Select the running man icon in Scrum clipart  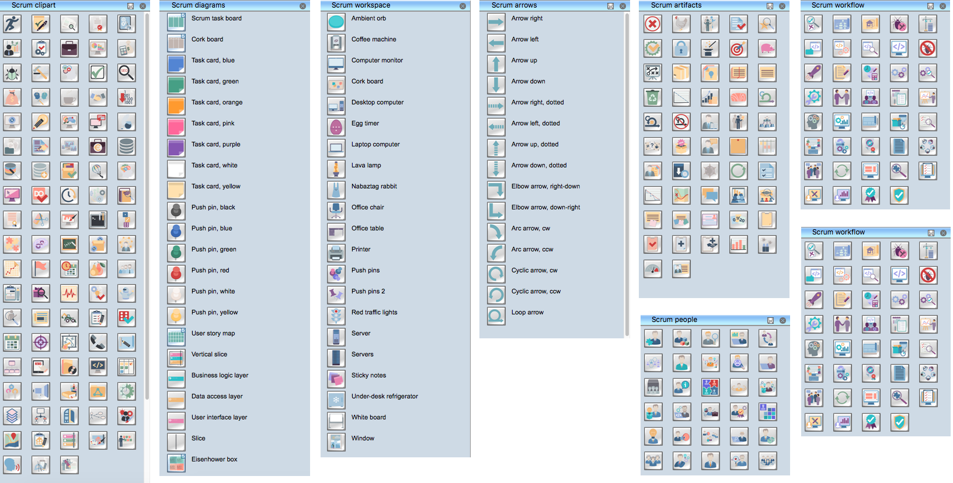click(12, 24)
